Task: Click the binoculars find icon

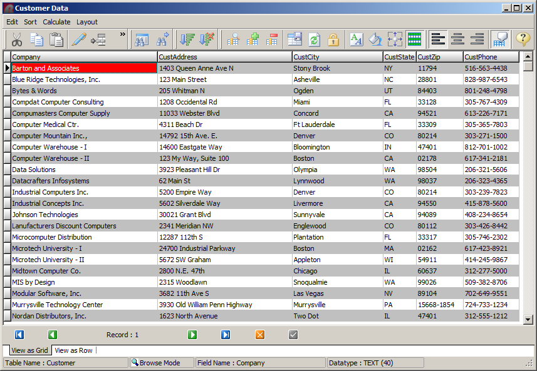Action: (163, 39)
